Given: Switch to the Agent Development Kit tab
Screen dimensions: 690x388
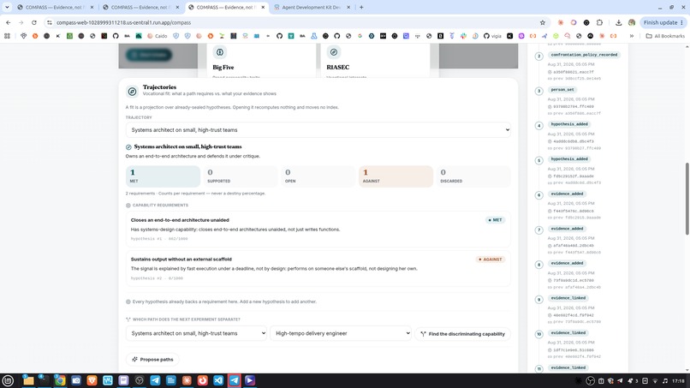Looking at the screenshot, I should point(311,8).
